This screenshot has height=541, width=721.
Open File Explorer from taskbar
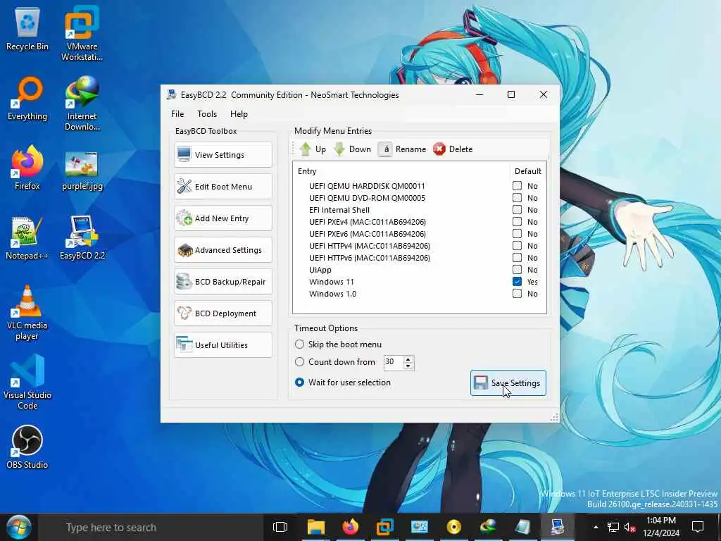click(316, 527)
